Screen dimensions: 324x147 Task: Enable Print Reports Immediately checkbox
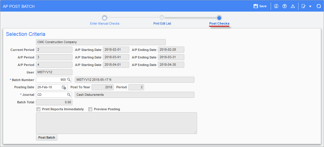(x=38, y=109)
